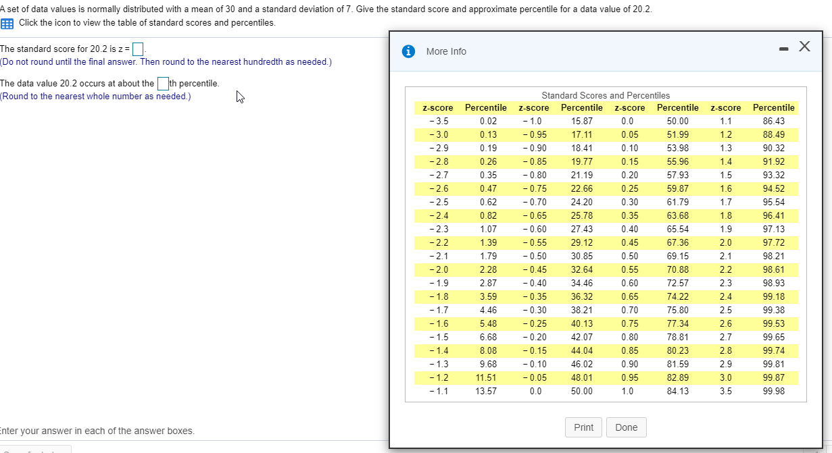Click the Done button to dismiss the table
The height and width of the screenshot is (453, 832).
tap(626, 427)
